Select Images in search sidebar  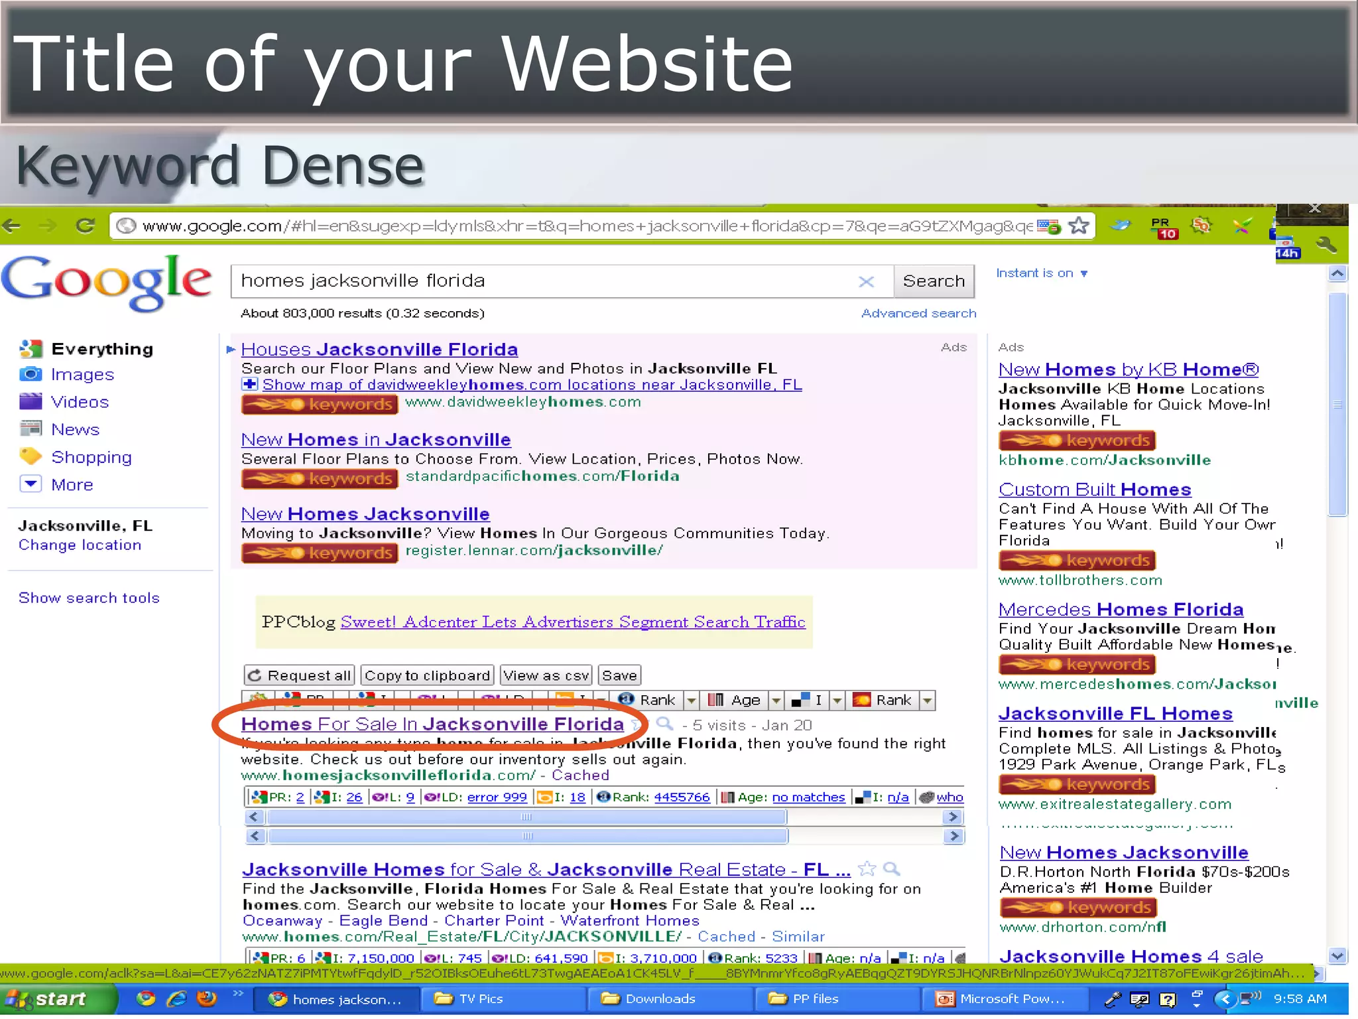pyautogui.click(x=83, y=375)
